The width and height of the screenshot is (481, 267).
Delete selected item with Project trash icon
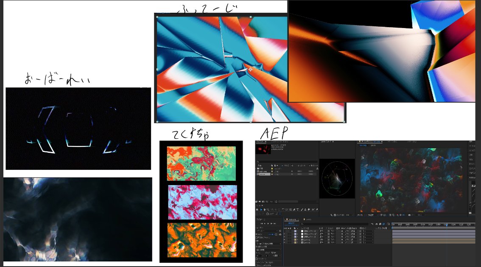(276, 202)
